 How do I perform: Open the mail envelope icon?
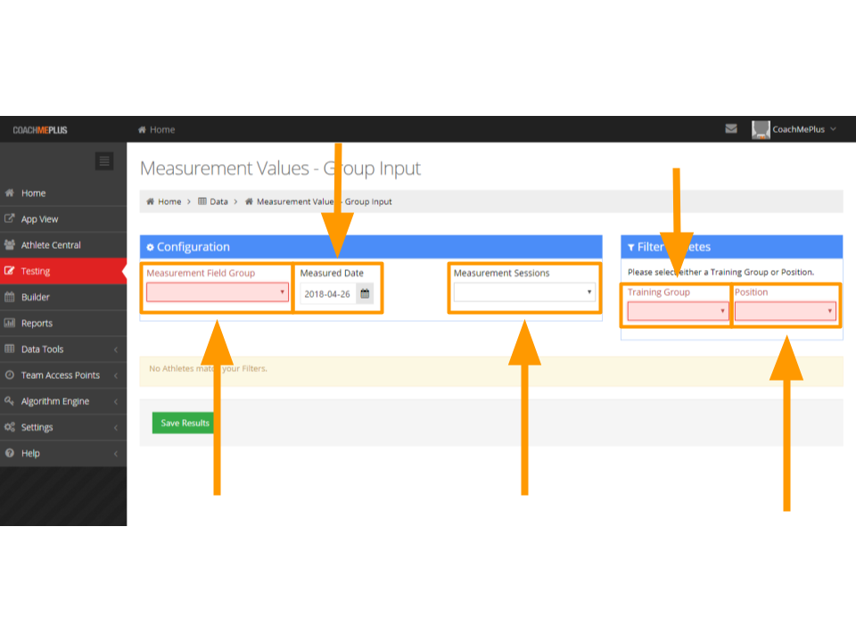[x=731, y=128]
